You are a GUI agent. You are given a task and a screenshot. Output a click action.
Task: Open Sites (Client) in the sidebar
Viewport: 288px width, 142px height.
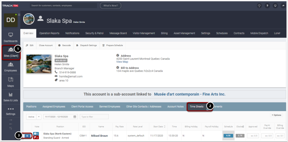coord(11,52)
